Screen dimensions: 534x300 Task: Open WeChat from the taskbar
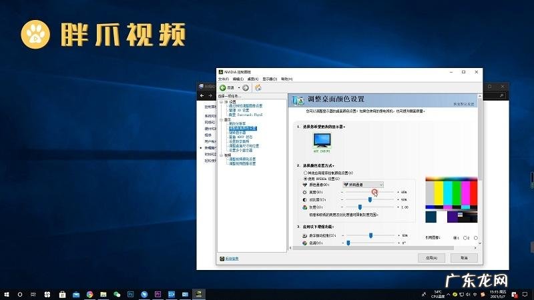(117, 294)
